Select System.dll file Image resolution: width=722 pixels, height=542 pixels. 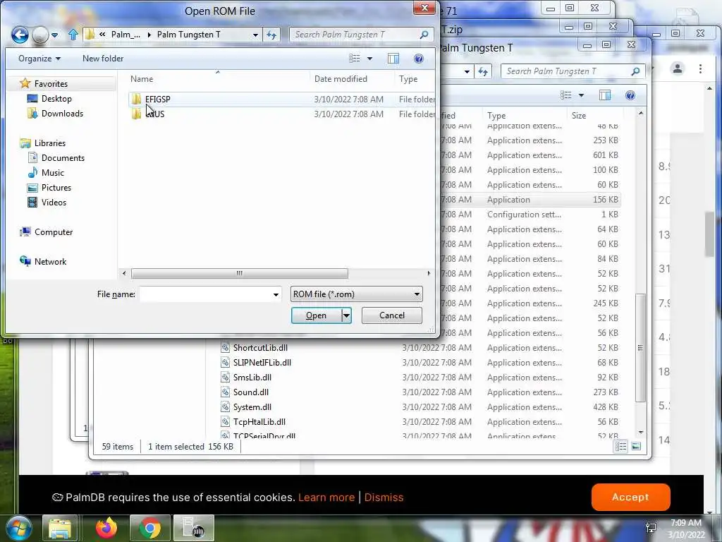pyautogui.click(x=252, y=407)
